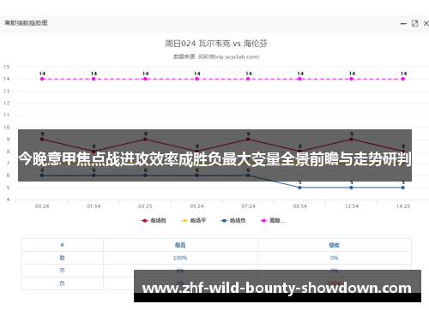Image resolution: width=429 pixels, height=310 pixels.
Task: Select the magenta 14 point at 12:54
Action: coord(351,79)
